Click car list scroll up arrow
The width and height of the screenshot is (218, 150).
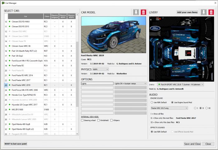77,15
